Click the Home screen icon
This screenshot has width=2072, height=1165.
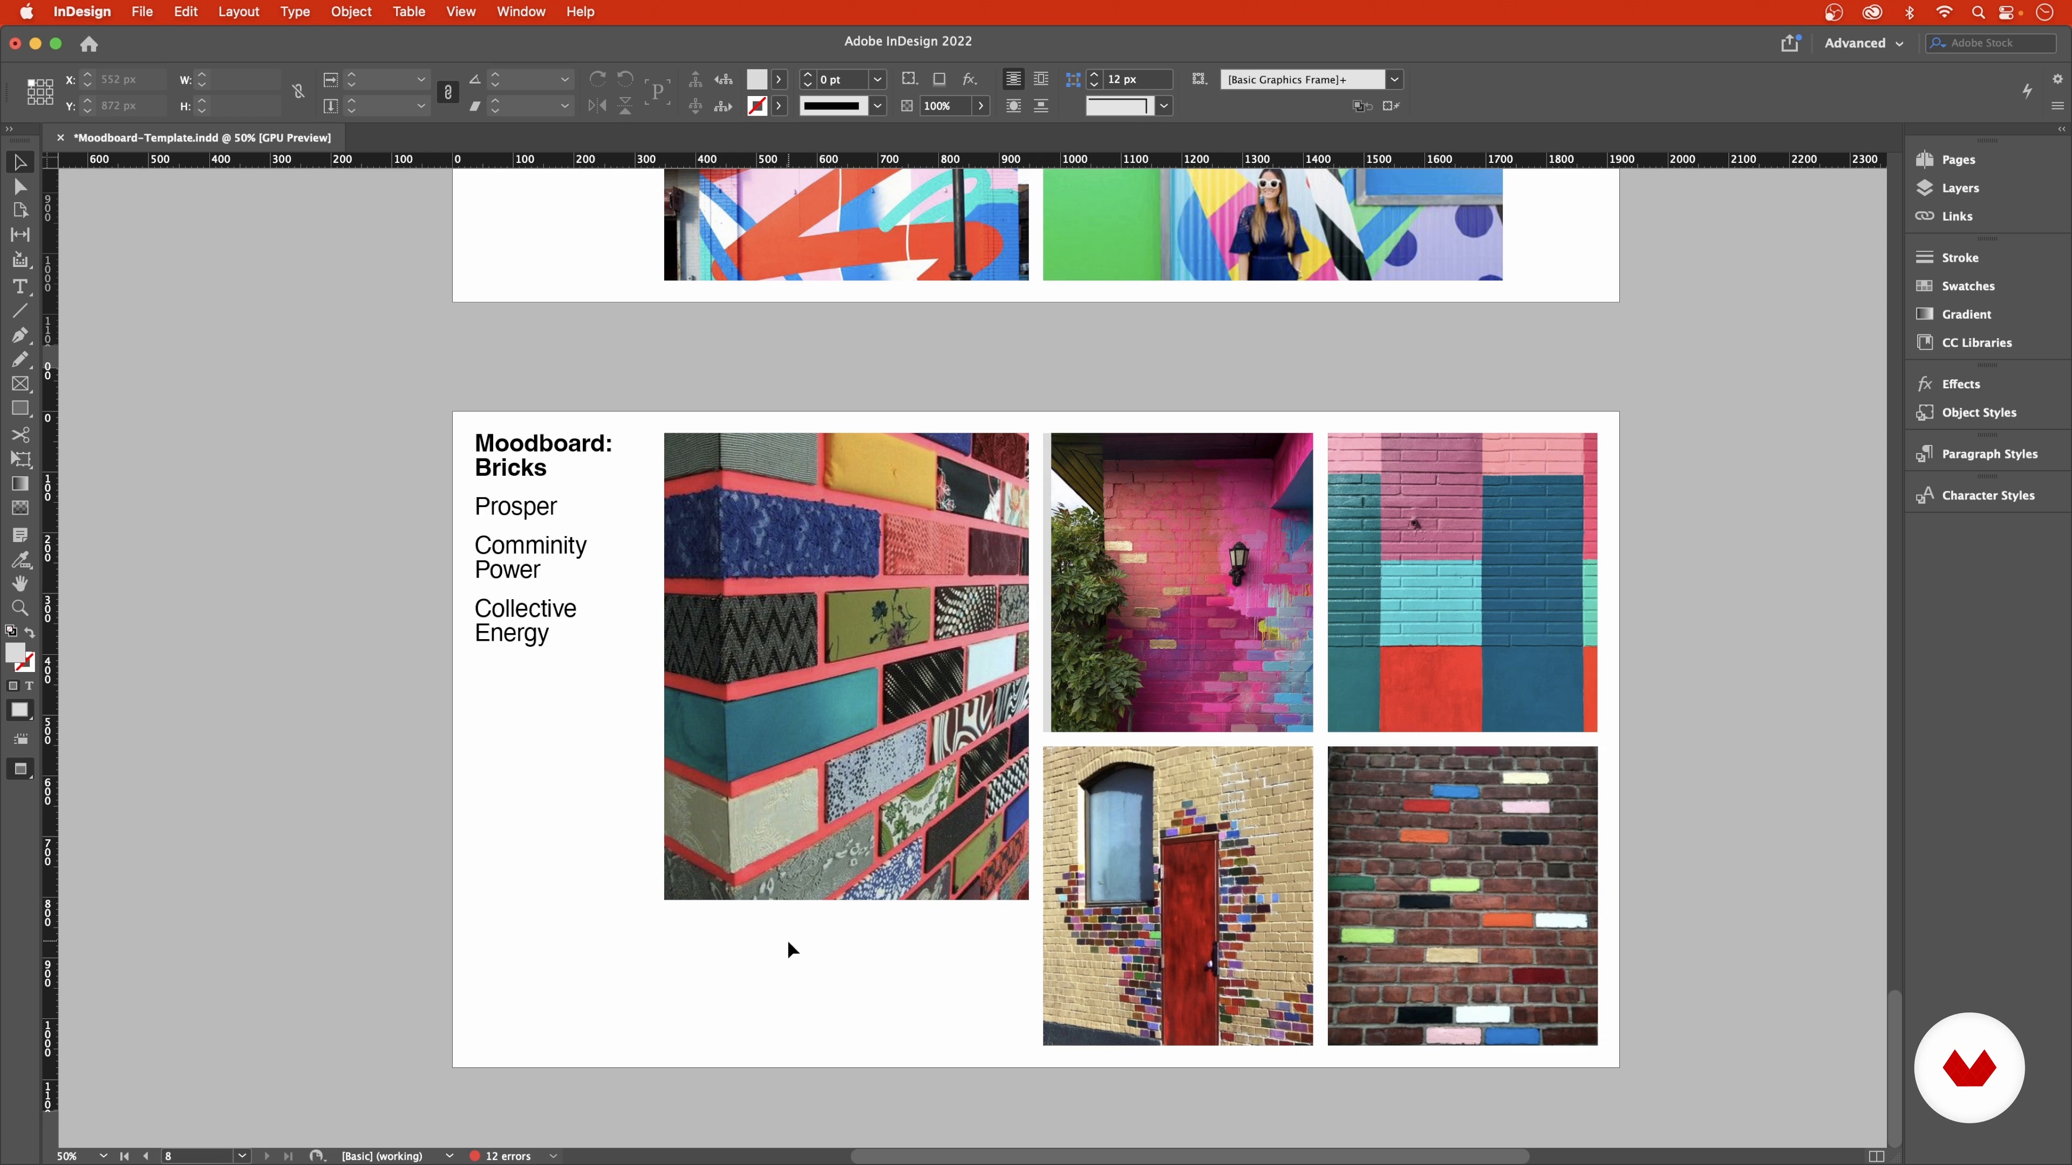coord(88,44)
